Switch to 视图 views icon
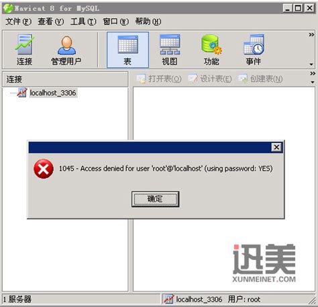Image resolution: width=318 pixels, height=307 pixels. point(170,50)
